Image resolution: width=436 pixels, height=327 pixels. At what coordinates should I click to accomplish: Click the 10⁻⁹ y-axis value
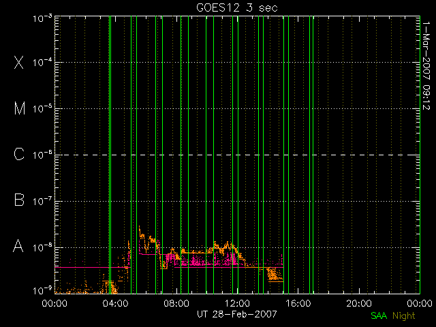pyautogui.click(x=42, y=290)
